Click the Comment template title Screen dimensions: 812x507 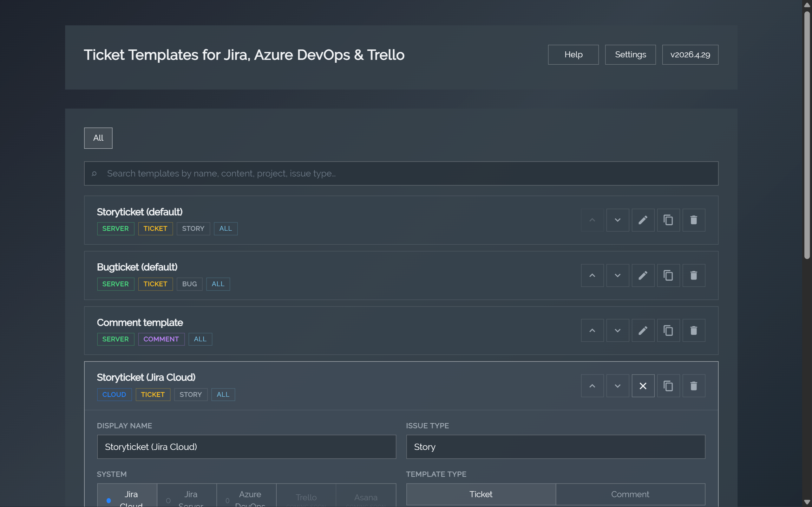pyautogui.click(x=140, y=322)
